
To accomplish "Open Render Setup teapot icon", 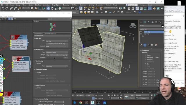I will click(154, 8).
